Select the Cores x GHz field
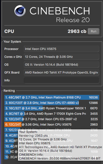103x164 pixels. (x=61, y=57)
